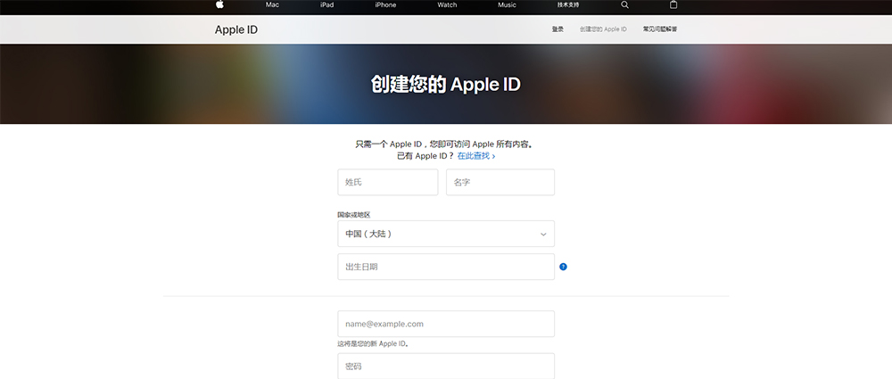Open the search magnifier icon
This screenshot has width=892, height=379.
click(624, 4)
